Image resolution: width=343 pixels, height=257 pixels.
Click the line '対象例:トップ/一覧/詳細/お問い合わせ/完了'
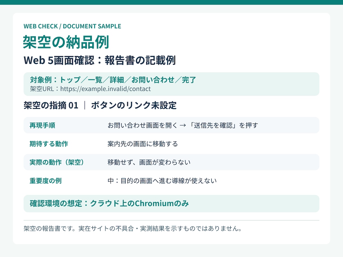[x=113, y=80]
